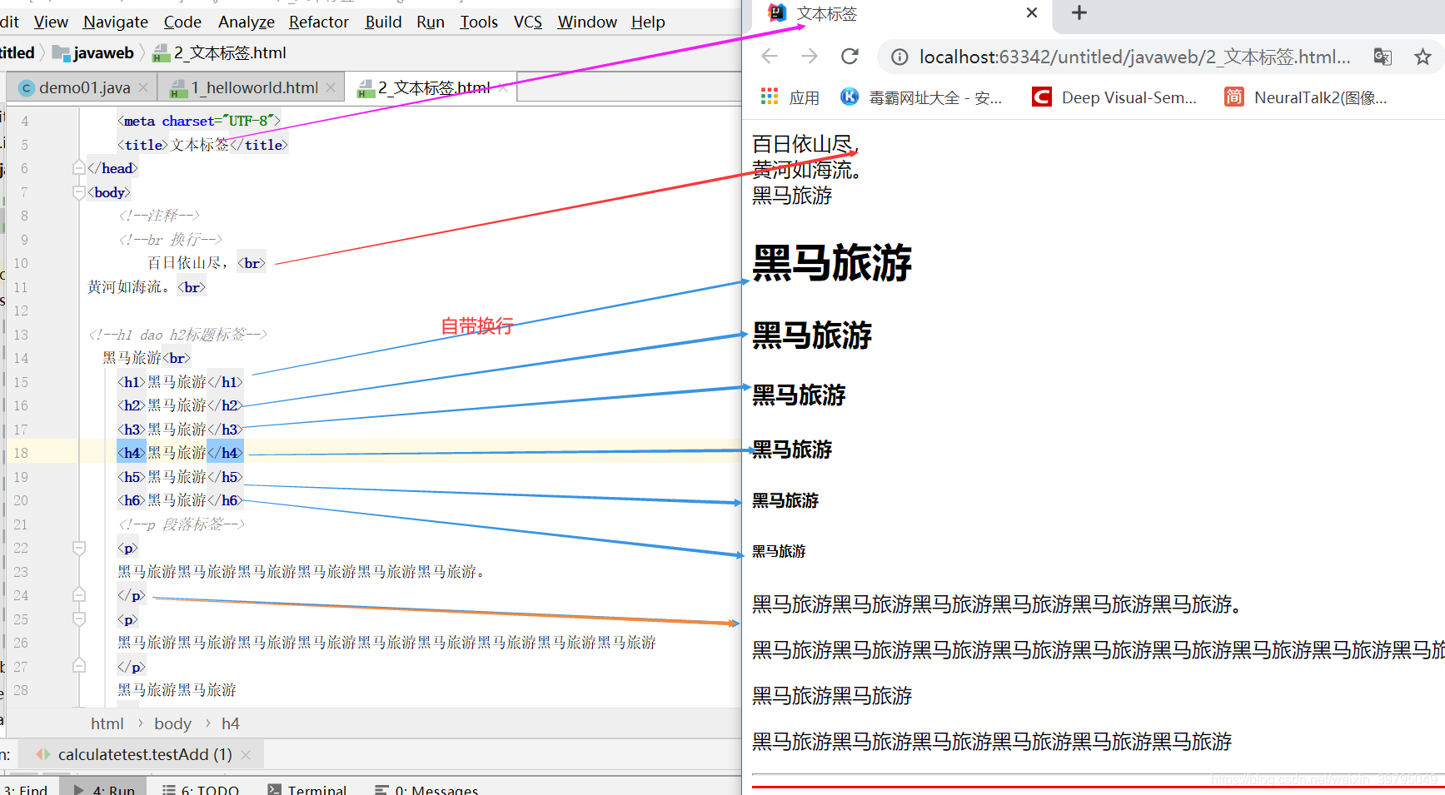Select html in the bottom code breadcrumb
1445x795 pixels.
coord(107,723)
